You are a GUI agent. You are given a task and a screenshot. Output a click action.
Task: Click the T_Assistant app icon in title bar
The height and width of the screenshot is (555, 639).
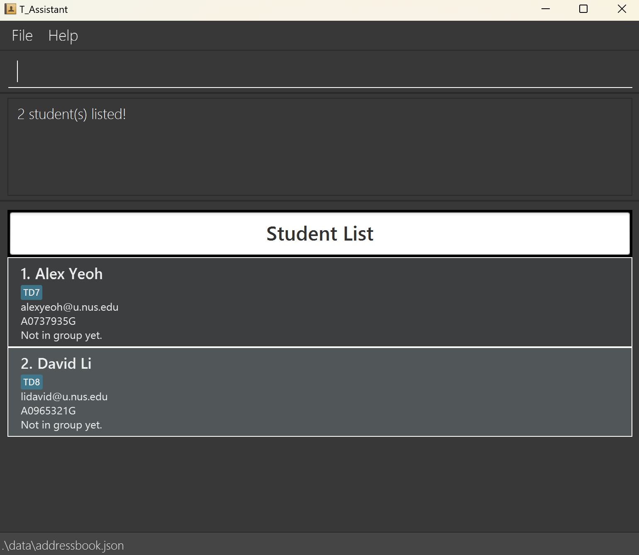tap(10, 9)
